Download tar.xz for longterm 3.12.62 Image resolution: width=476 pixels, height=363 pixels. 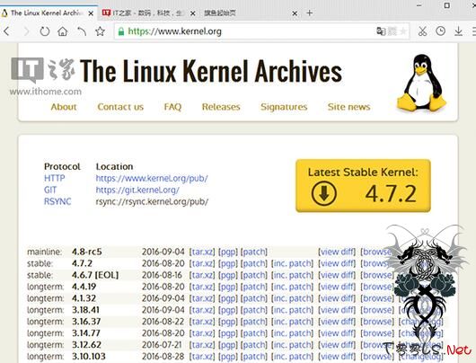(x=202, y=345)
